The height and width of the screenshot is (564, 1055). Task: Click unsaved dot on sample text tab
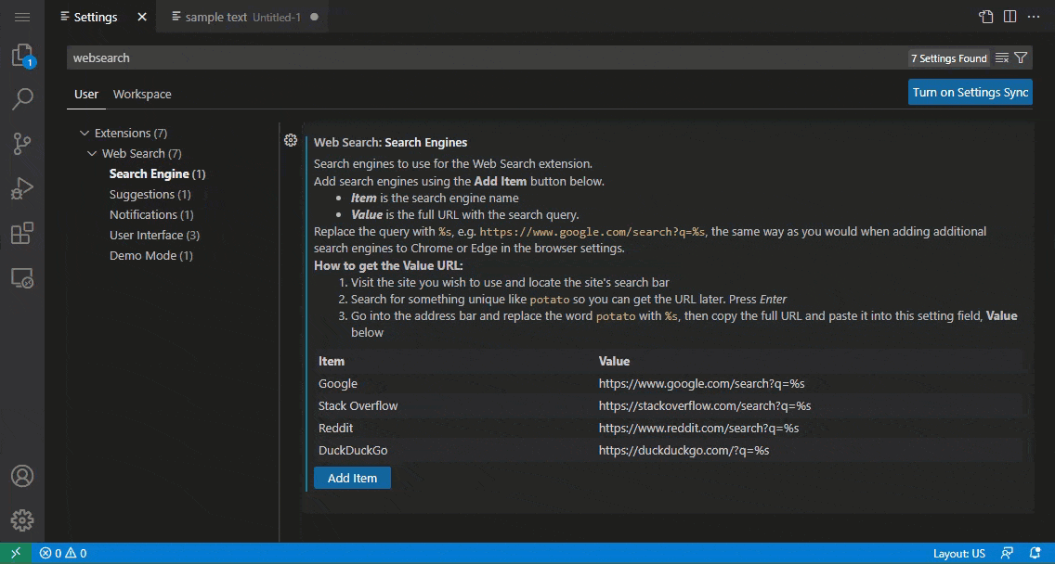[314, 17]
